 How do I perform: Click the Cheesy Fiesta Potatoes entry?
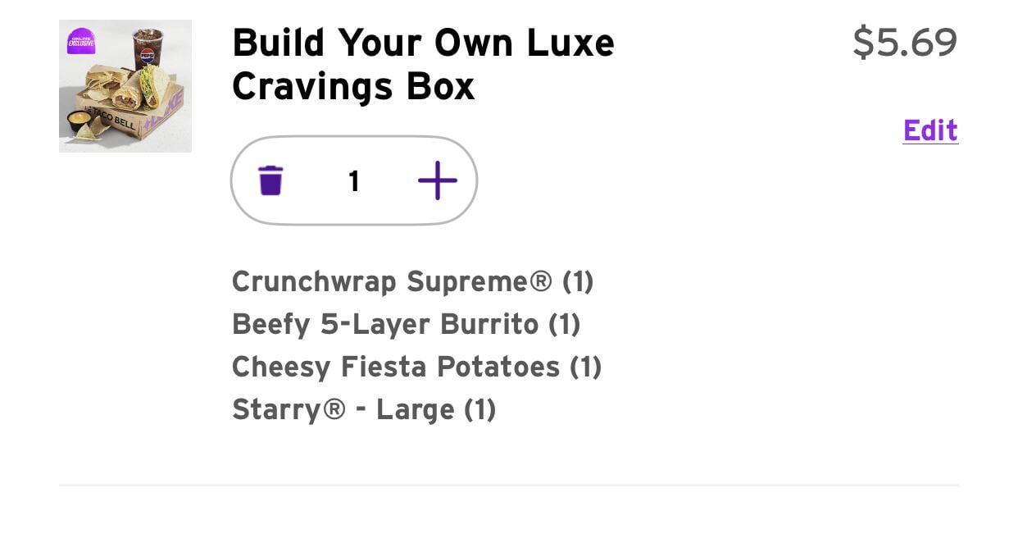[416, 367]
